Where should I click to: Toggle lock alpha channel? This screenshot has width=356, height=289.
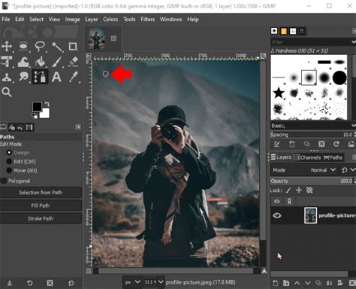tap(309, 190)
